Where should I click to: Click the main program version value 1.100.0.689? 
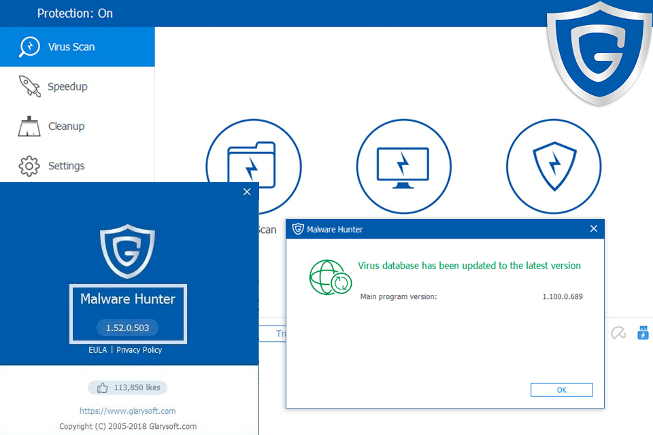[x=563, y=296]
